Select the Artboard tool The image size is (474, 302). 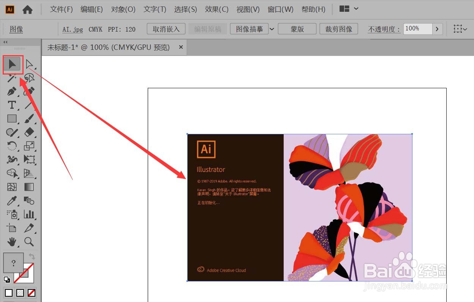pyautogui.click(x=12, y=228)
